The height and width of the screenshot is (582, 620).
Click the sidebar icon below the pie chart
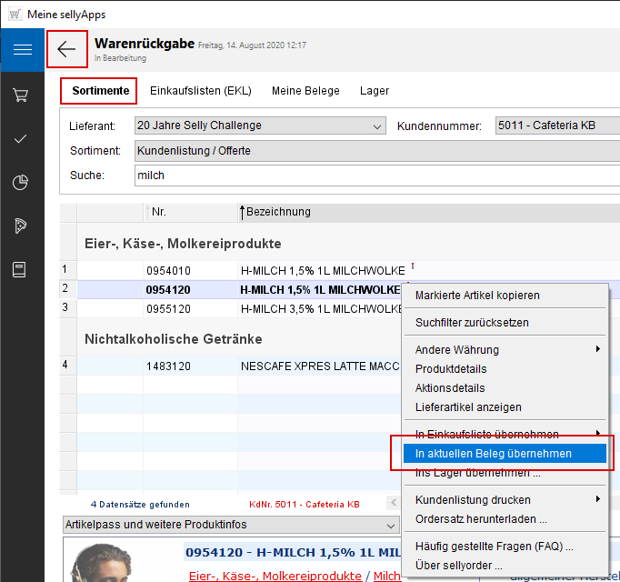point(21,226)
